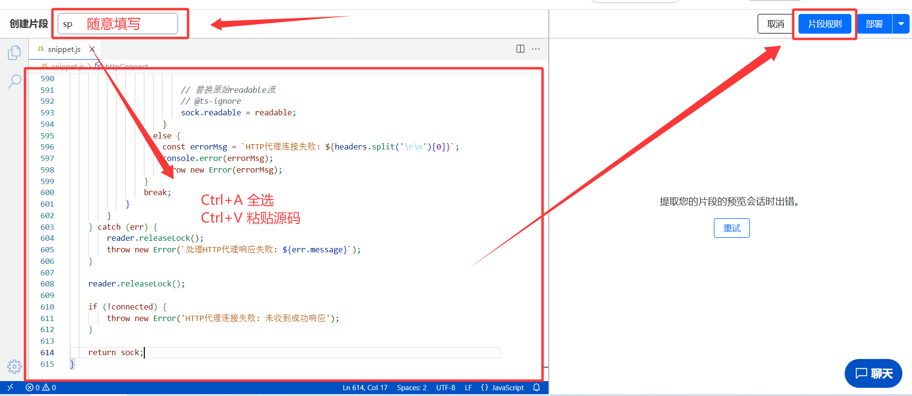Click the 片段规则 snippet rules button
Image resolution: width=912 pixels, height=396 pixels.
coord(824,24)
